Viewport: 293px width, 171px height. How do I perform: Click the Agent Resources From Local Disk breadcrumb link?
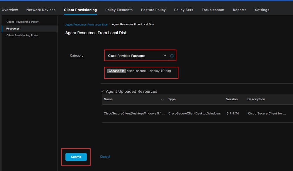[x=86, y=24]
